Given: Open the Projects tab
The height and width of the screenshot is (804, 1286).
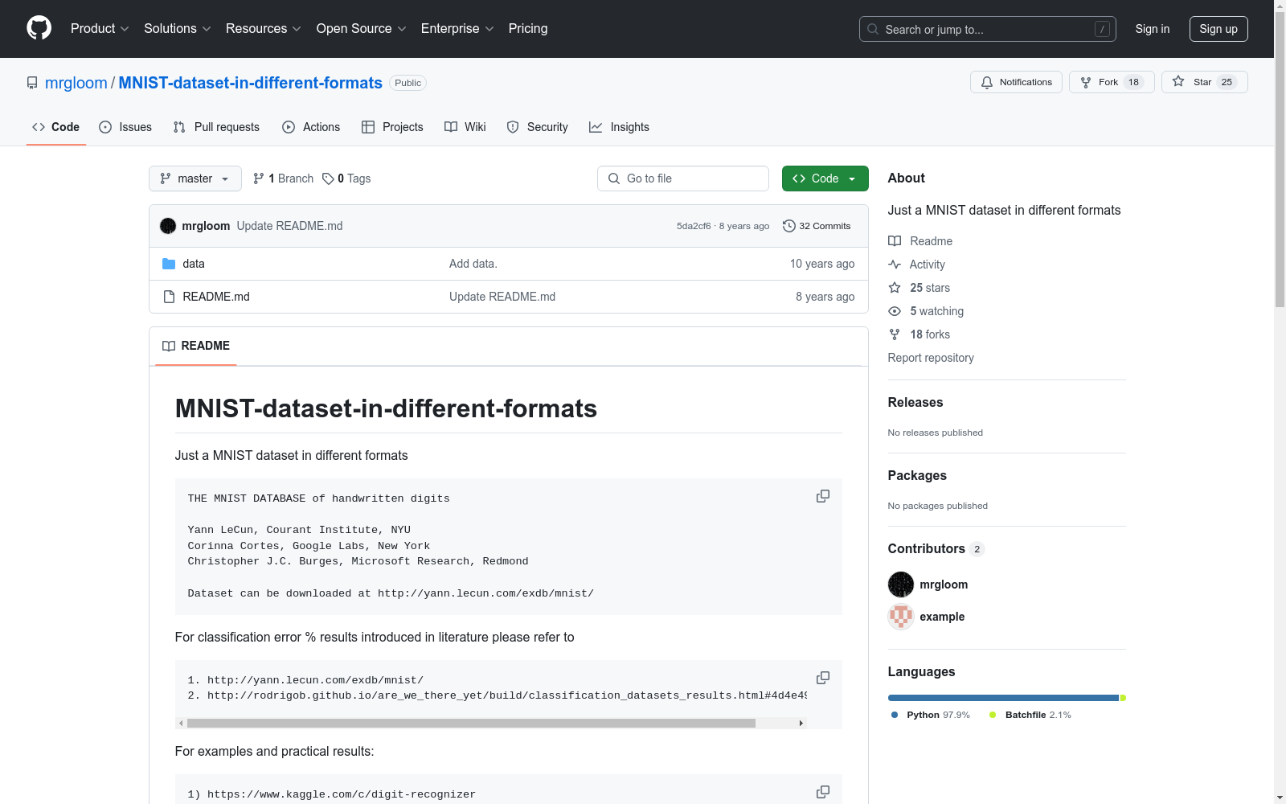Looking at the screenshot, I should pyautogui.click(x=392, y=127).
